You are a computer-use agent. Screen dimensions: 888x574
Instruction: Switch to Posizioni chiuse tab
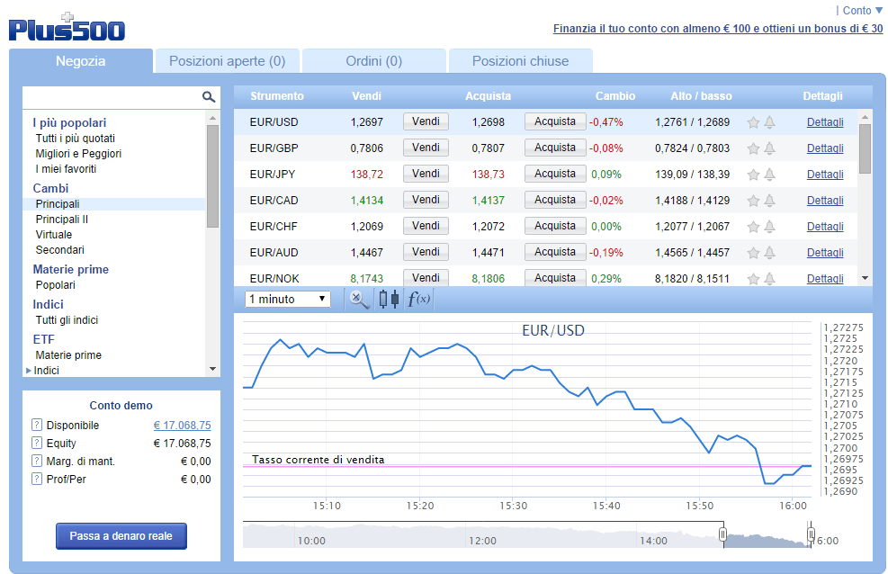520,61
